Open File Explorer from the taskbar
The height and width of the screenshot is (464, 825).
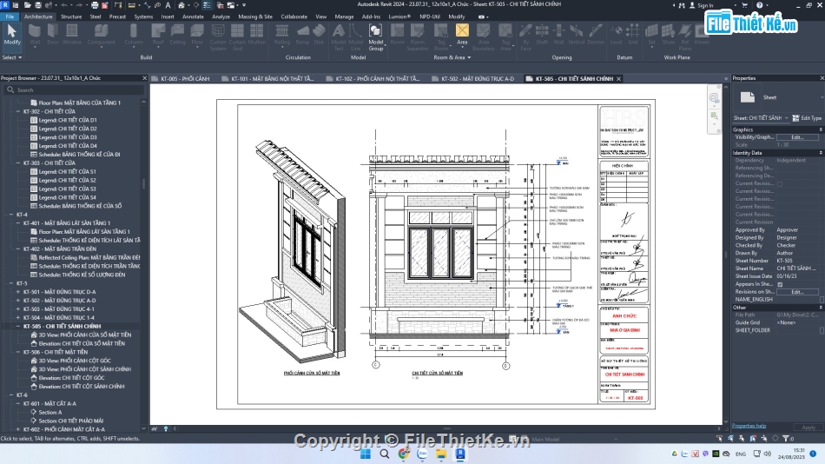(441, 454)
